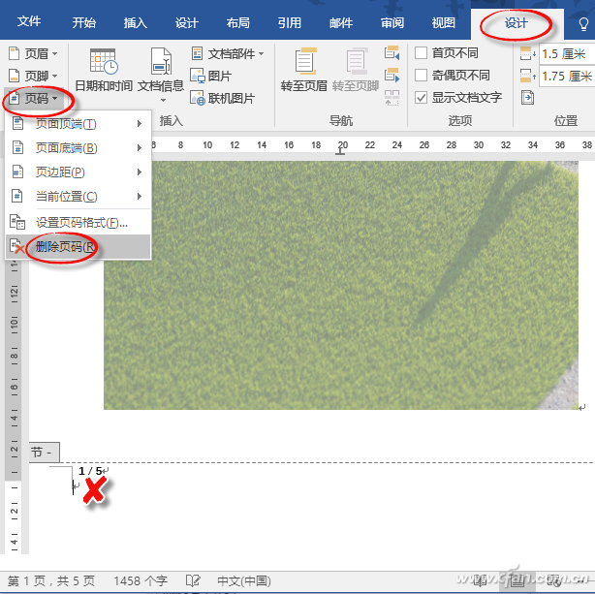Switch to the 审阅 tab
Viewport: 595px width, 594px height.
tap(392, 23)
